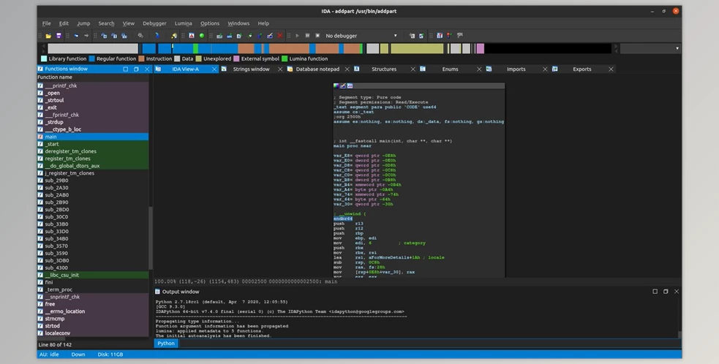This screenshot has height=364, width=719.
Task: Click the Disk: 11GB status entry
Action: click(110, 354)
